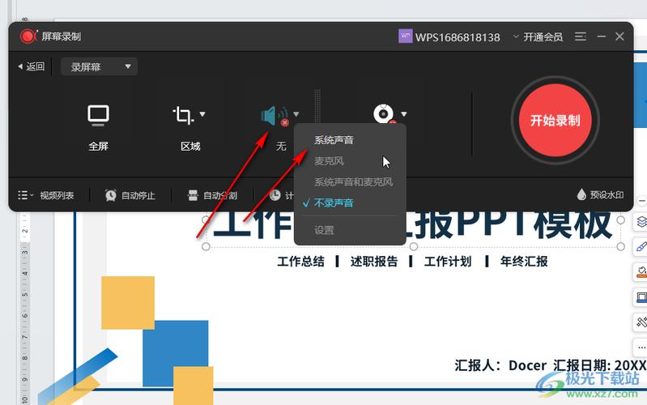Click the 自动停止 label
Image resolution: width=647 pixels, height=405 pixels.
(138, 195)
